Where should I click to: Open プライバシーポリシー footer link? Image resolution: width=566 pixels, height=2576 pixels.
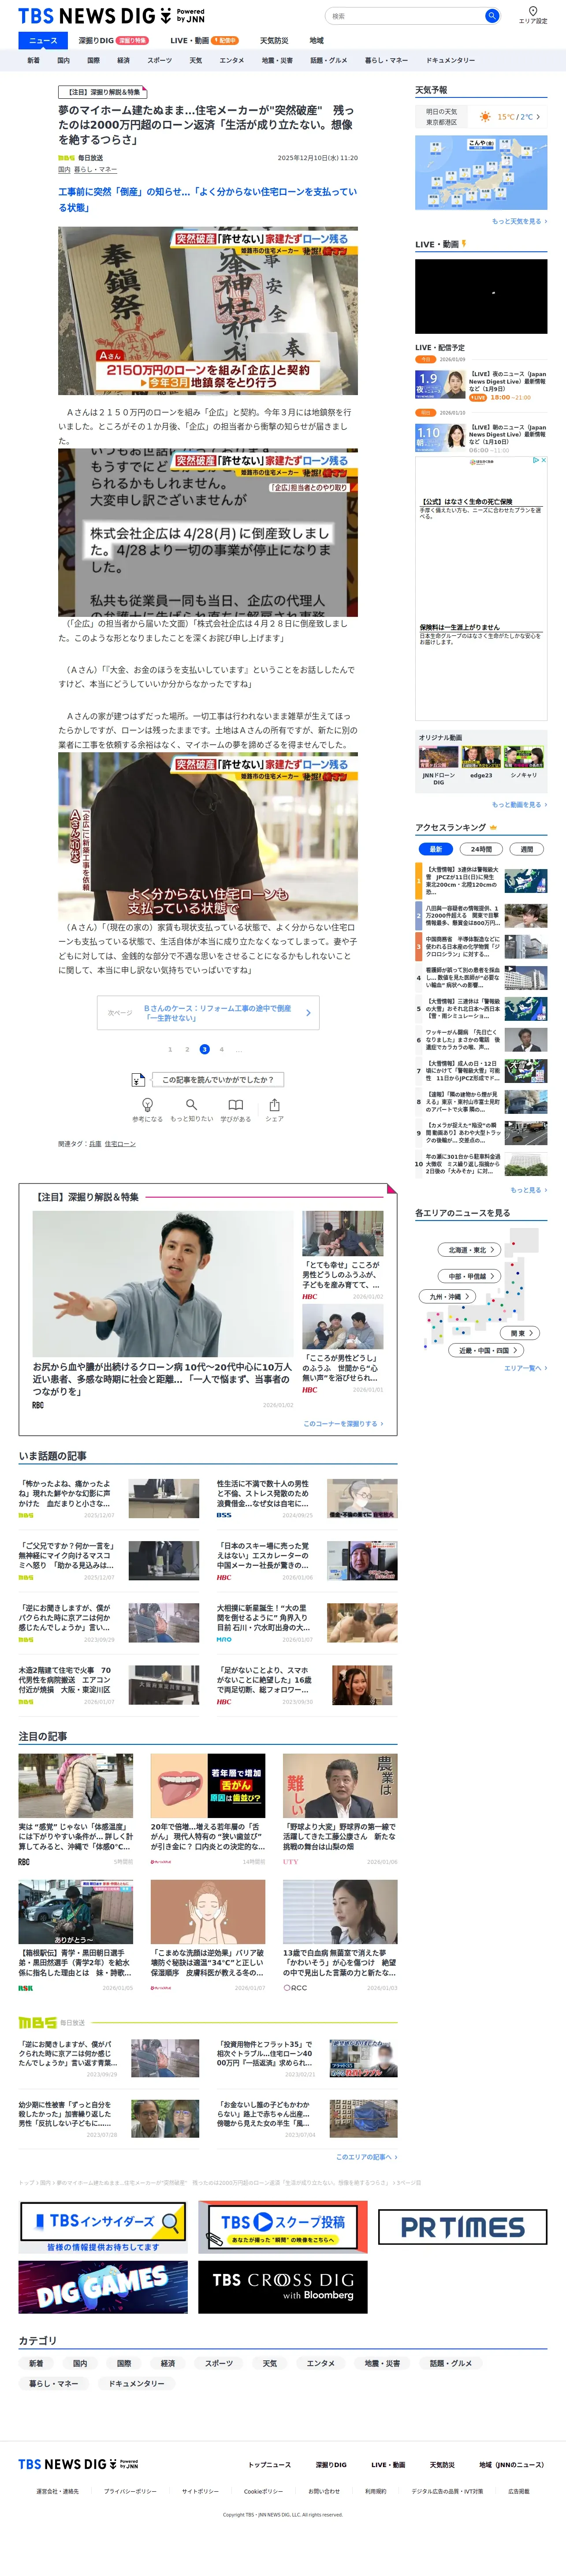(130, 2491)
